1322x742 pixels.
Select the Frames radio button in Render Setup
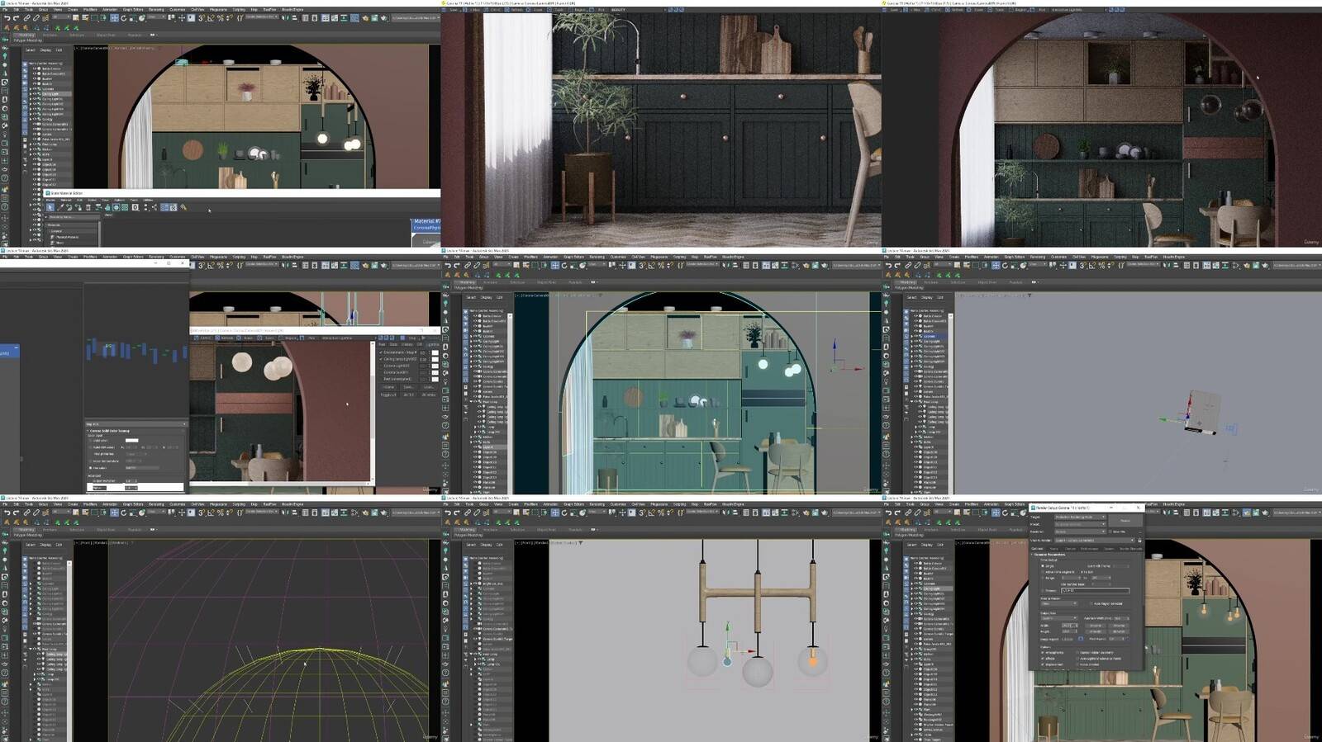point(1043,591)
